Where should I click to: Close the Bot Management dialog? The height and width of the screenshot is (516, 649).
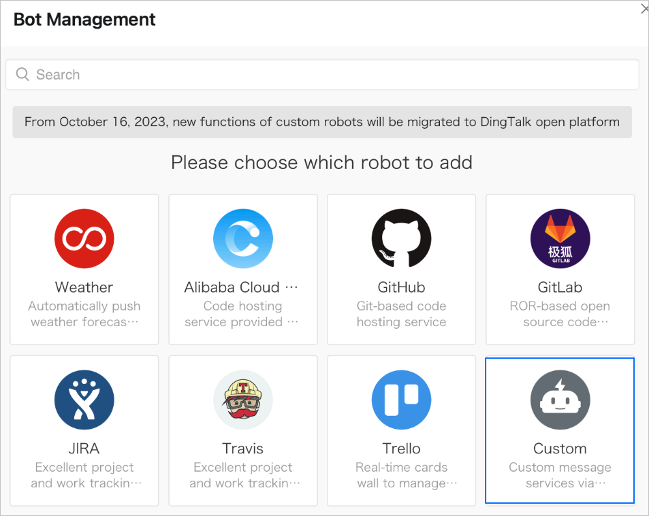(644, 9)
